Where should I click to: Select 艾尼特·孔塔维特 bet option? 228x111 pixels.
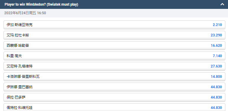coord(114,66)
